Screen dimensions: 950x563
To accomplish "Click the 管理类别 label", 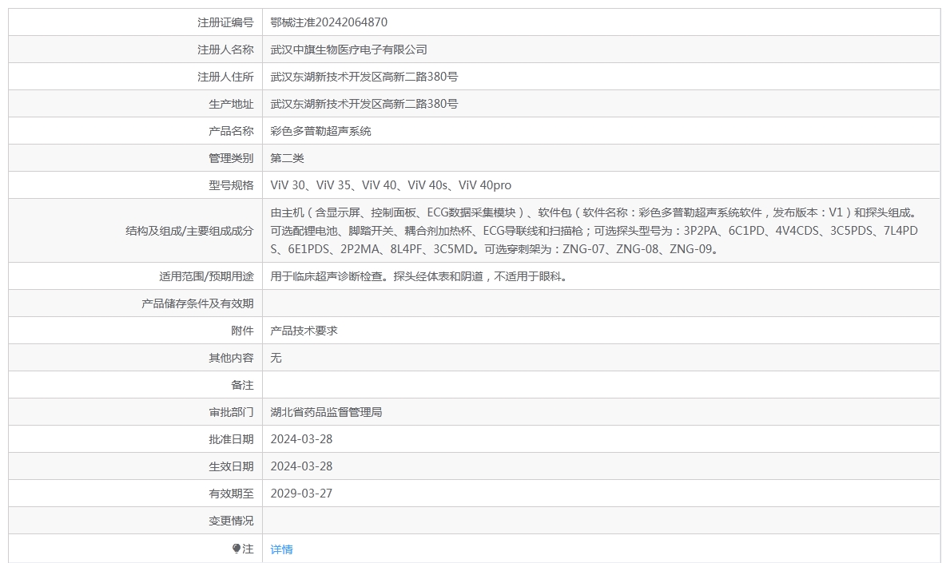I will coord(231,159).
